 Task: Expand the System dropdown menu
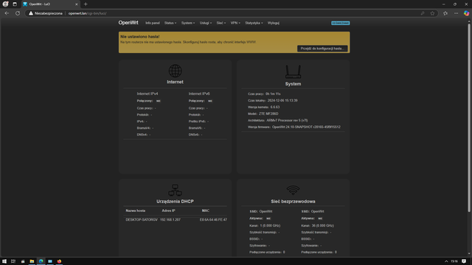click(188, 23)
